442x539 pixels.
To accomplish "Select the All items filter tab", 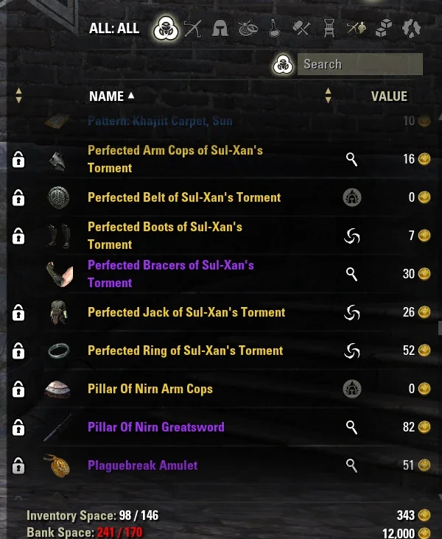I will 166,28.
